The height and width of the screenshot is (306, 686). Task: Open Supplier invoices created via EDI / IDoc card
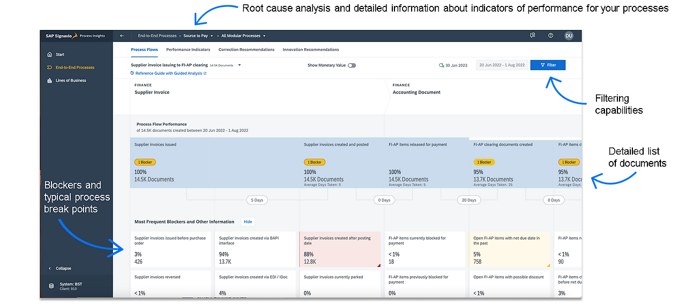(256, 284)
